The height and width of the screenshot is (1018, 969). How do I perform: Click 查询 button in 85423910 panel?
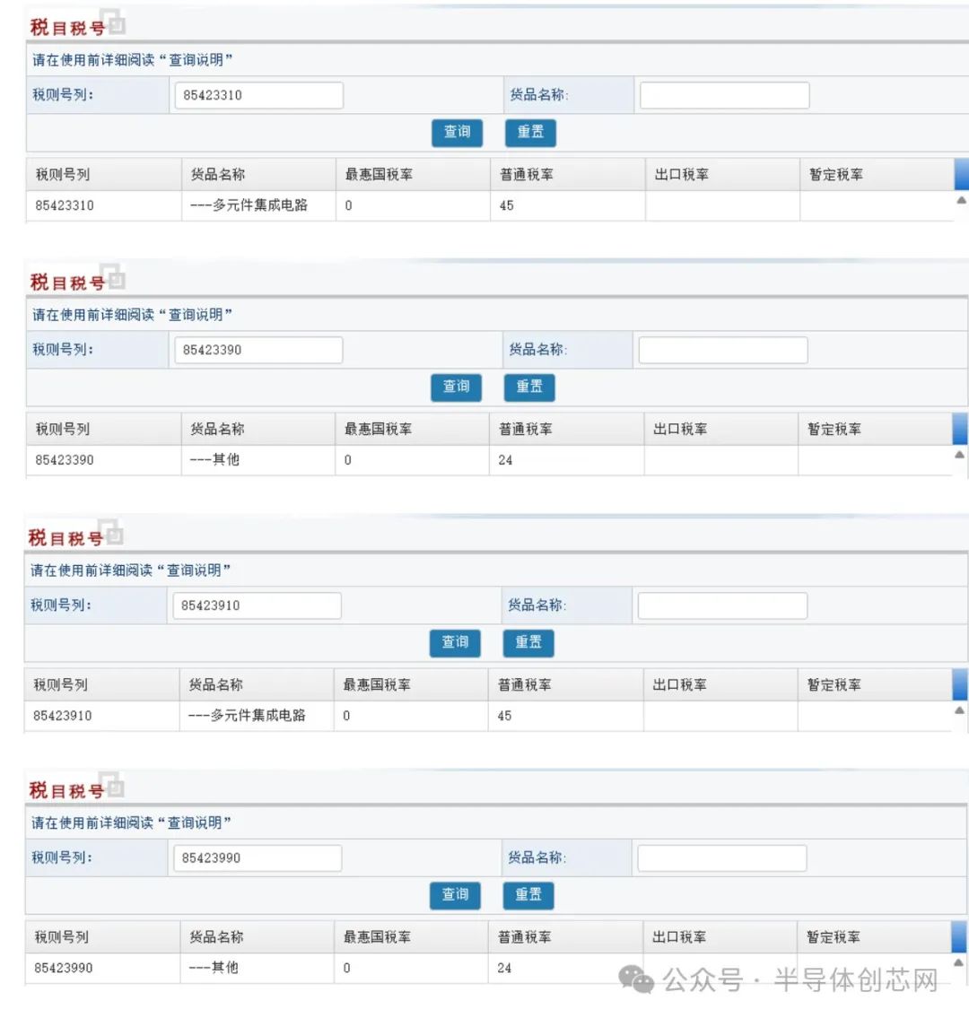455,643
